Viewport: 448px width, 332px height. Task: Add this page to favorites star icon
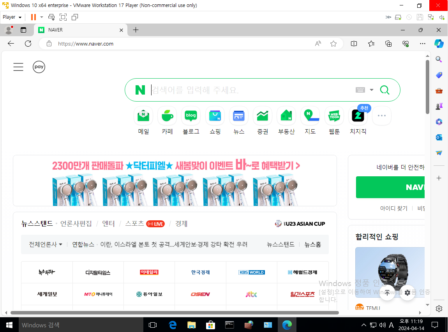click(333, 44)
